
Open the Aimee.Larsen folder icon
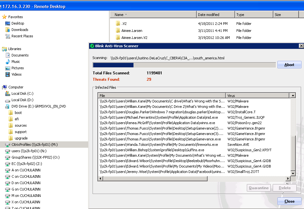[x=118, y=31]
